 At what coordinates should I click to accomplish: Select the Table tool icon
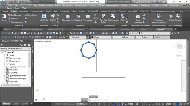pyautogui.click(x=57, y=33)
